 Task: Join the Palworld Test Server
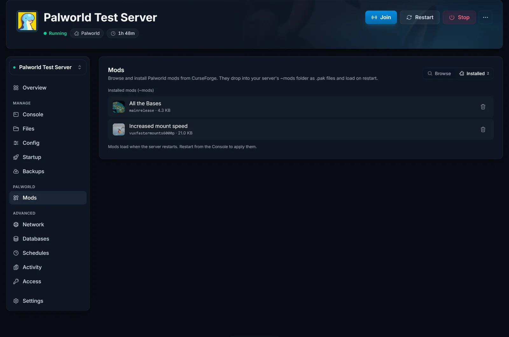(x=381, y=17)
